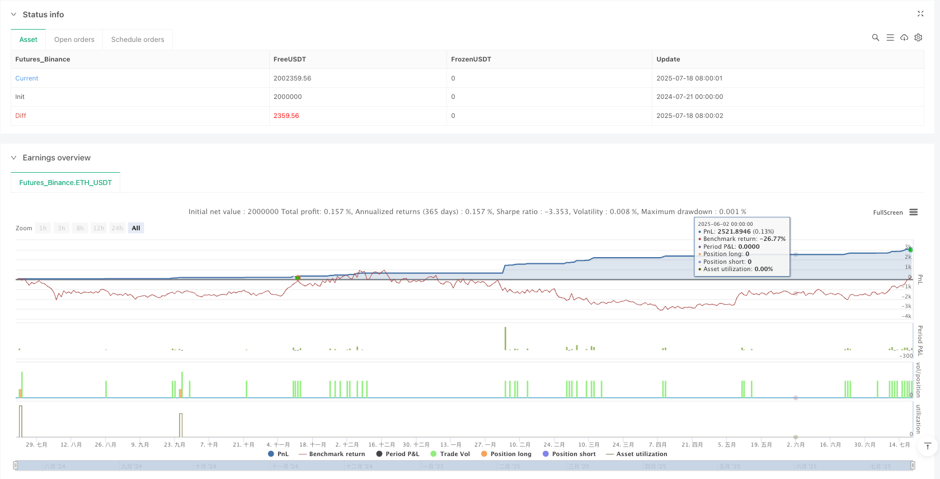Click the scroll-to-top arrow icon

tap(928, 446)
